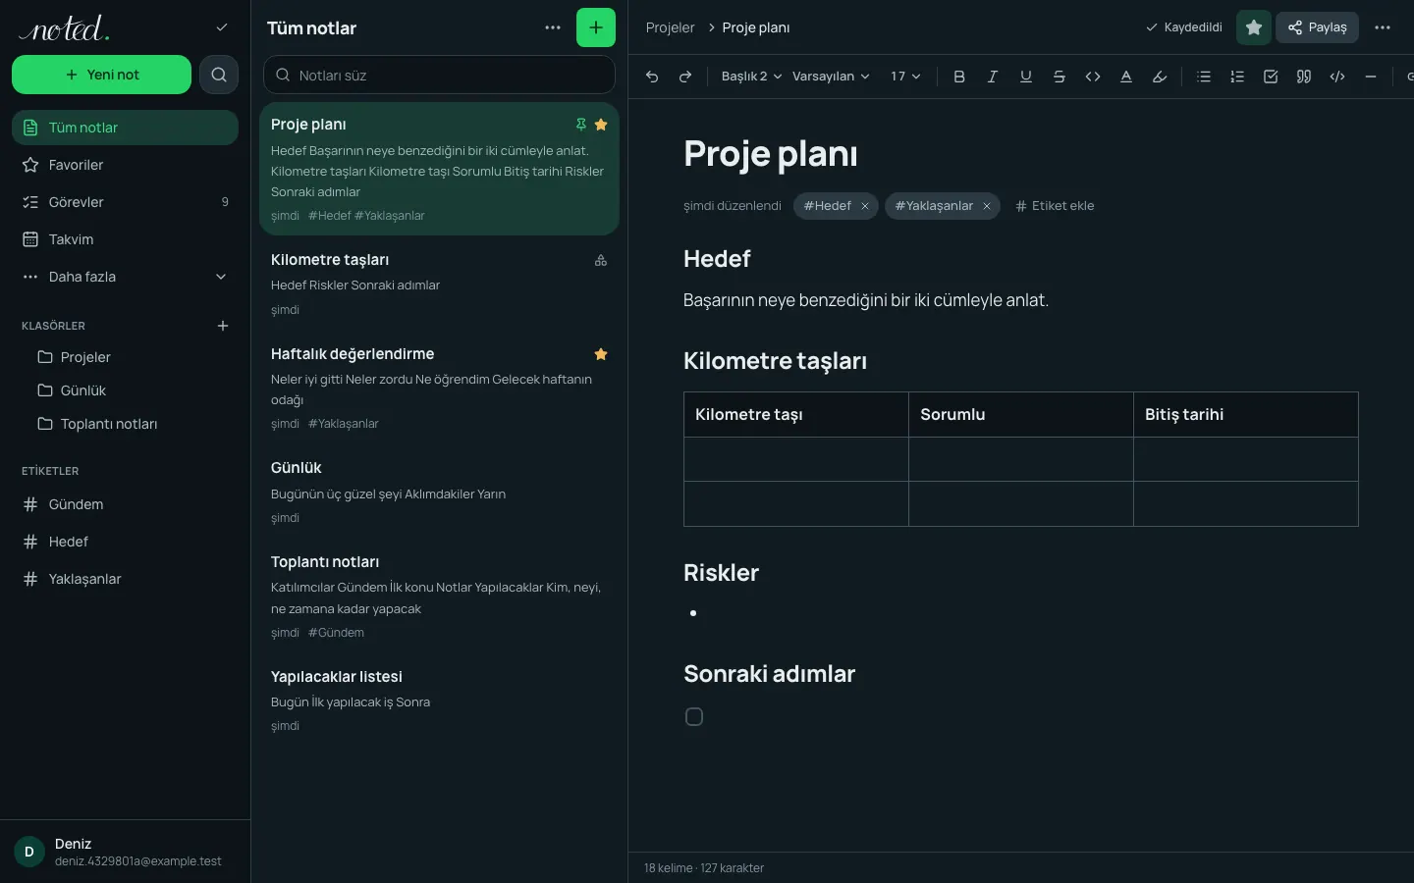The image size is (1414, 883).
Task: Underline the selected text
Action: pyautogui.click(x=1026, y=77)
